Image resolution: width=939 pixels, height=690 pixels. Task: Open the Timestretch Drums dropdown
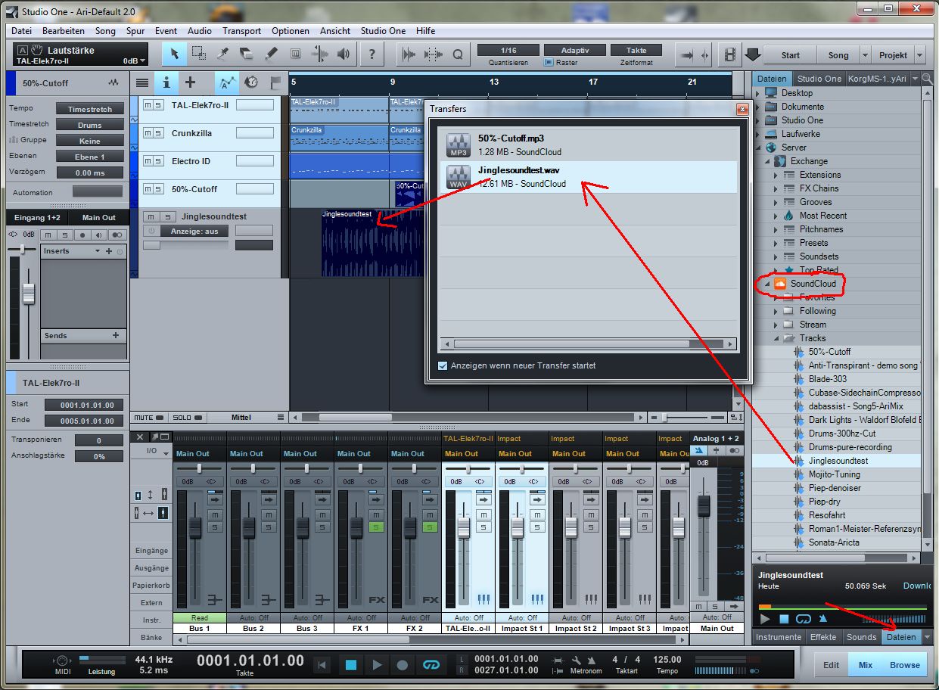point(89,125)
